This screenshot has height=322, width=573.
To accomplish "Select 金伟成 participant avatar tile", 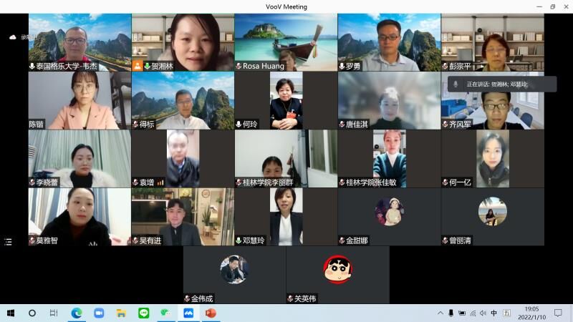I will click(x=234, y=270).
